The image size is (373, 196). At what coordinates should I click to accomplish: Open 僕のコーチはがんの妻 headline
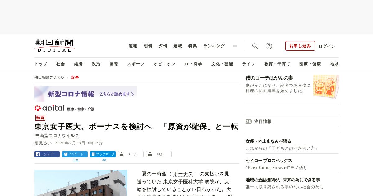pos(269,78)
